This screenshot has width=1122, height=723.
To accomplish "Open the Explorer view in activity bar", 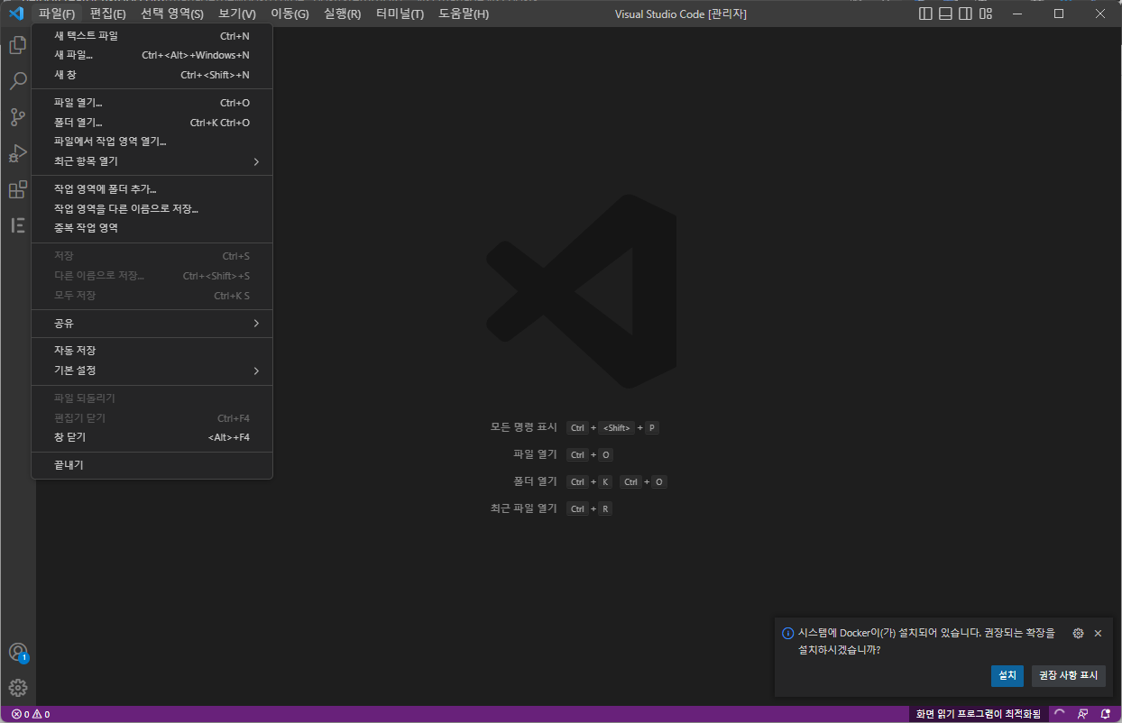I will point(17,45).
